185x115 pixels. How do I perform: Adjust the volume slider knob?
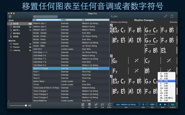[26, 105]
